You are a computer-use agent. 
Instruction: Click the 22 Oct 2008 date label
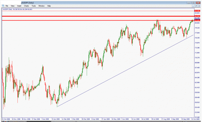[x=6, y=119]
